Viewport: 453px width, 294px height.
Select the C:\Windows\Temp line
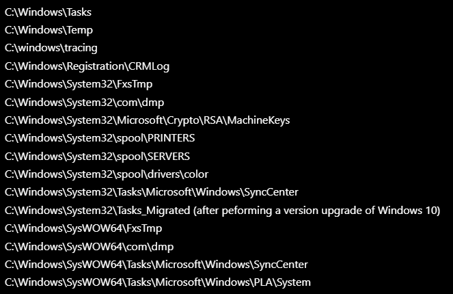[49, 30]
